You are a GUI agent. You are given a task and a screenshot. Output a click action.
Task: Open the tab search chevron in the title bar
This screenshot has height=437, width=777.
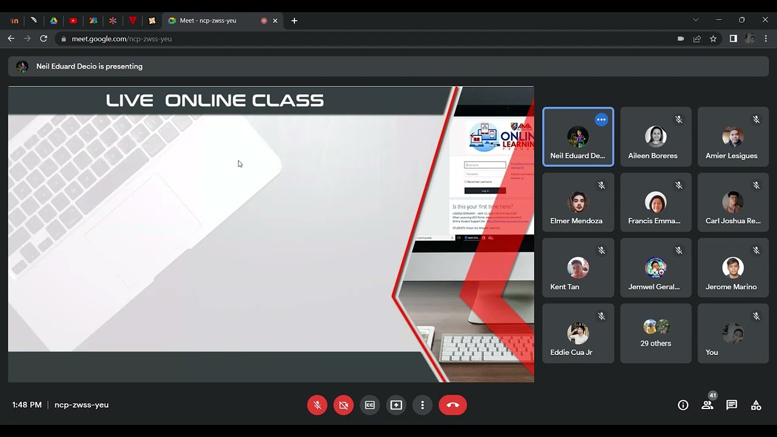point(696,20)
